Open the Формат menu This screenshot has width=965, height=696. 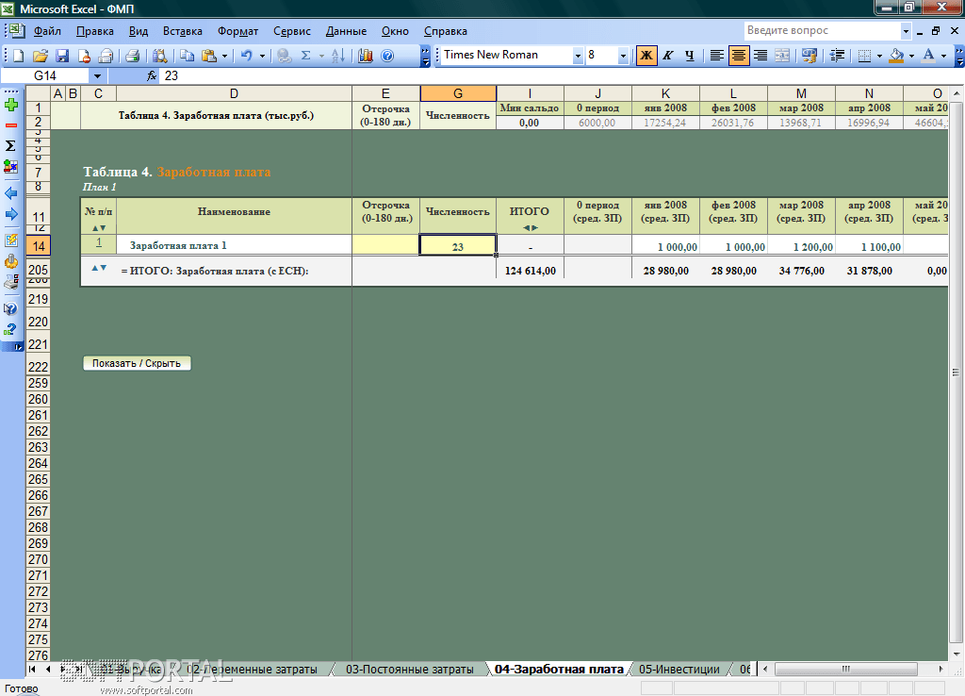coord(237,31)
